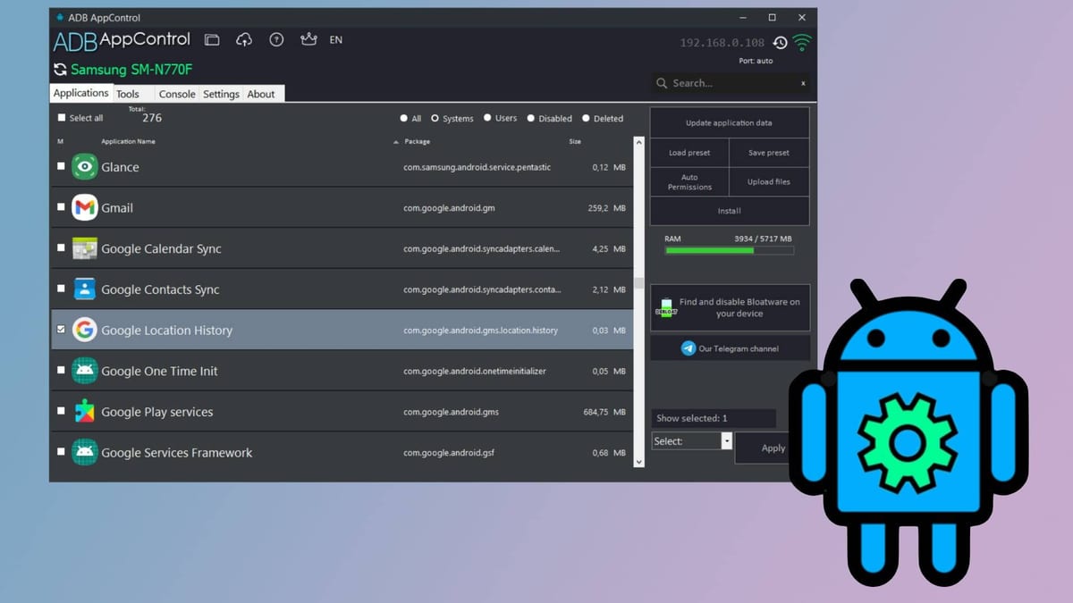Open Our Telegram channel link
Image resolution: width=1073 pixels, height=603 pixels.
pos(730,348)
